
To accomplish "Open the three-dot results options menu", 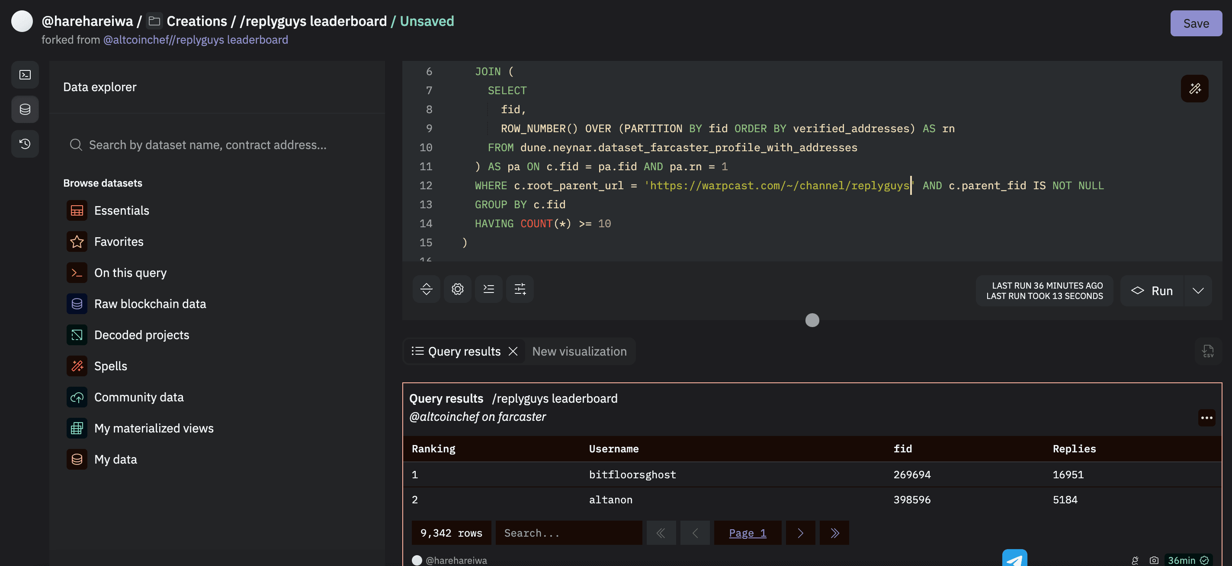I will [x=1206, y=418].
